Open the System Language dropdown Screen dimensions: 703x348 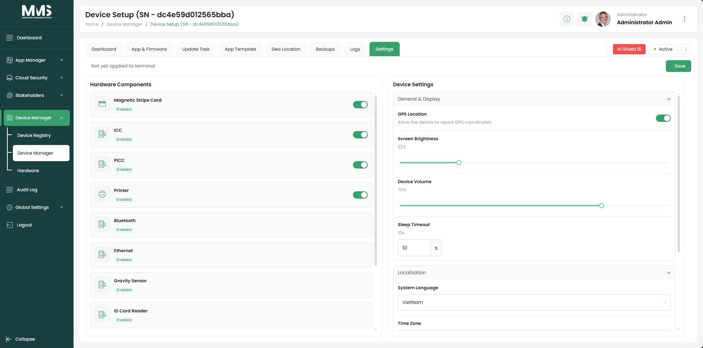[534, 302]
